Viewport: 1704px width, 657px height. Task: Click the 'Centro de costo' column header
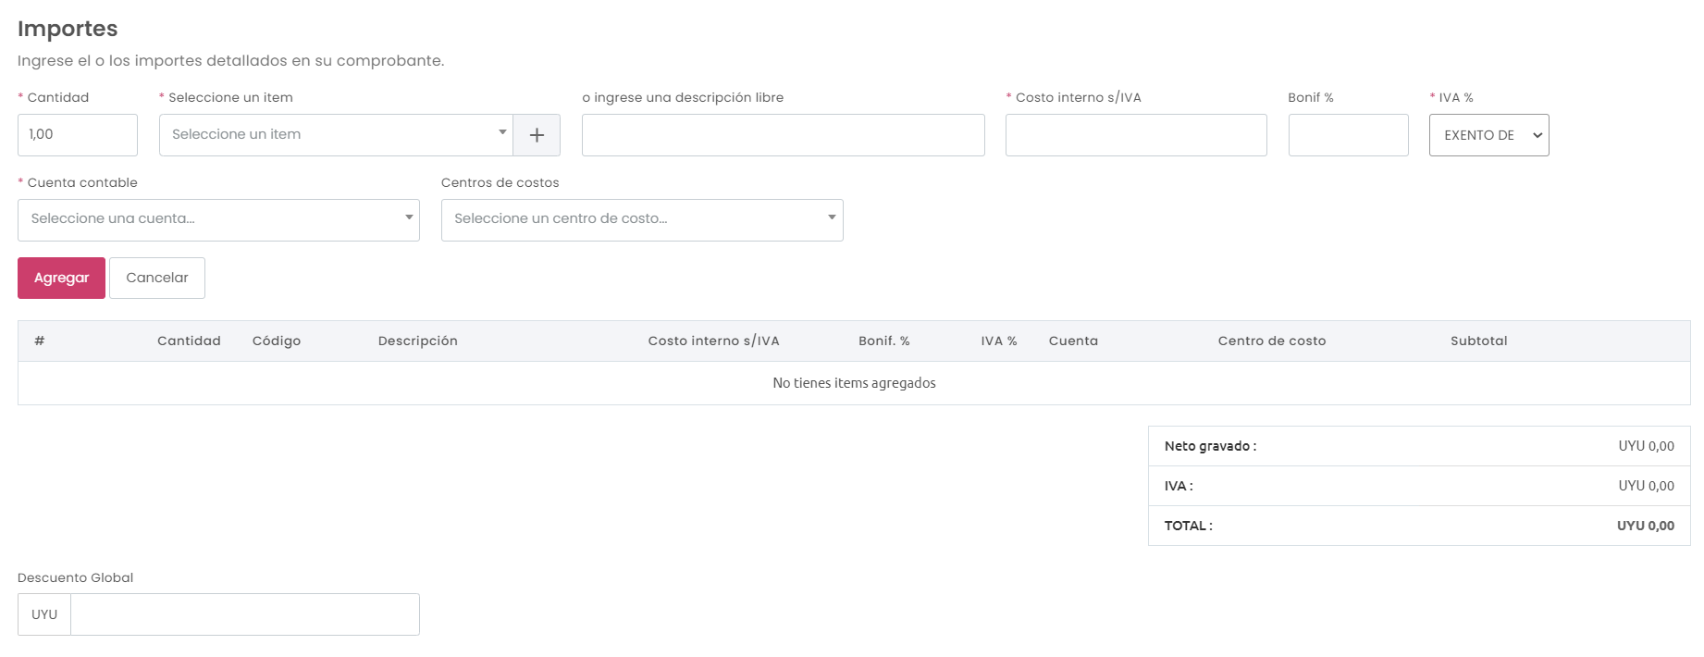[1272, 341]
